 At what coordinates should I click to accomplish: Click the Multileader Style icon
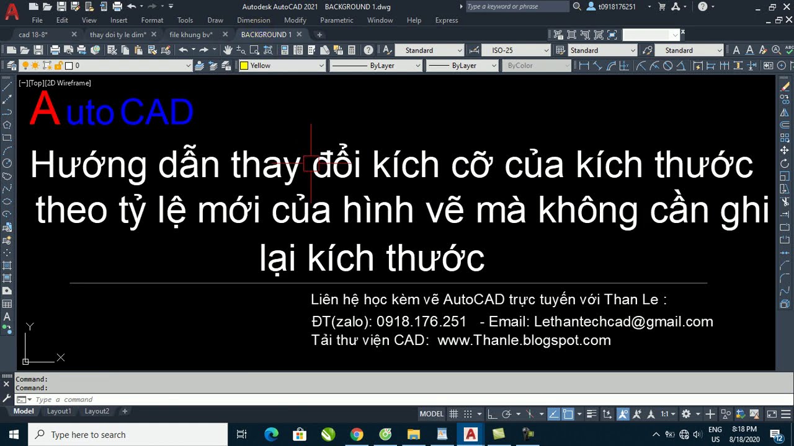(648, 50)
